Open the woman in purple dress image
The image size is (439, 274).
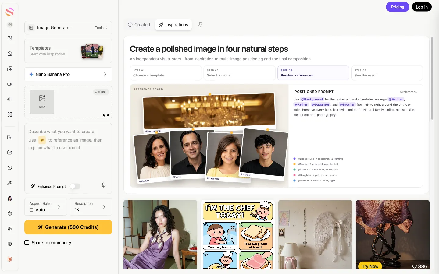[x=160, y=234]
